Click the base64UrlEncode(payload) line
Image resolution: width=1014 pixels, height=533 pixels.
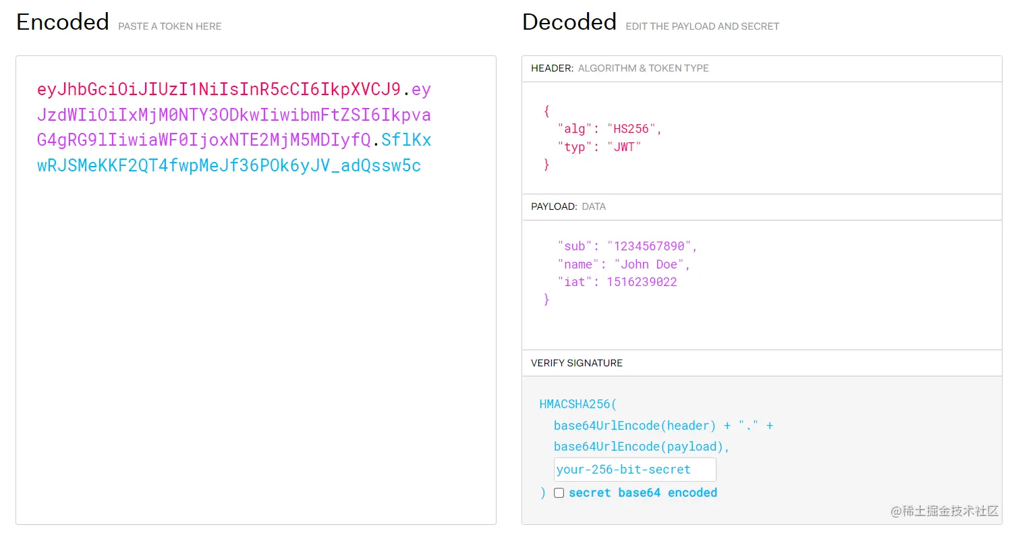click(x=642, y=447)
